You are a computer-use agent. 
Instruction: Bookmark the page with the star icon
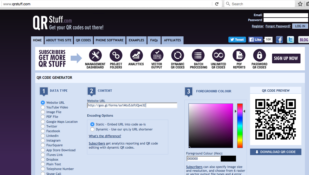coord(300,4)
